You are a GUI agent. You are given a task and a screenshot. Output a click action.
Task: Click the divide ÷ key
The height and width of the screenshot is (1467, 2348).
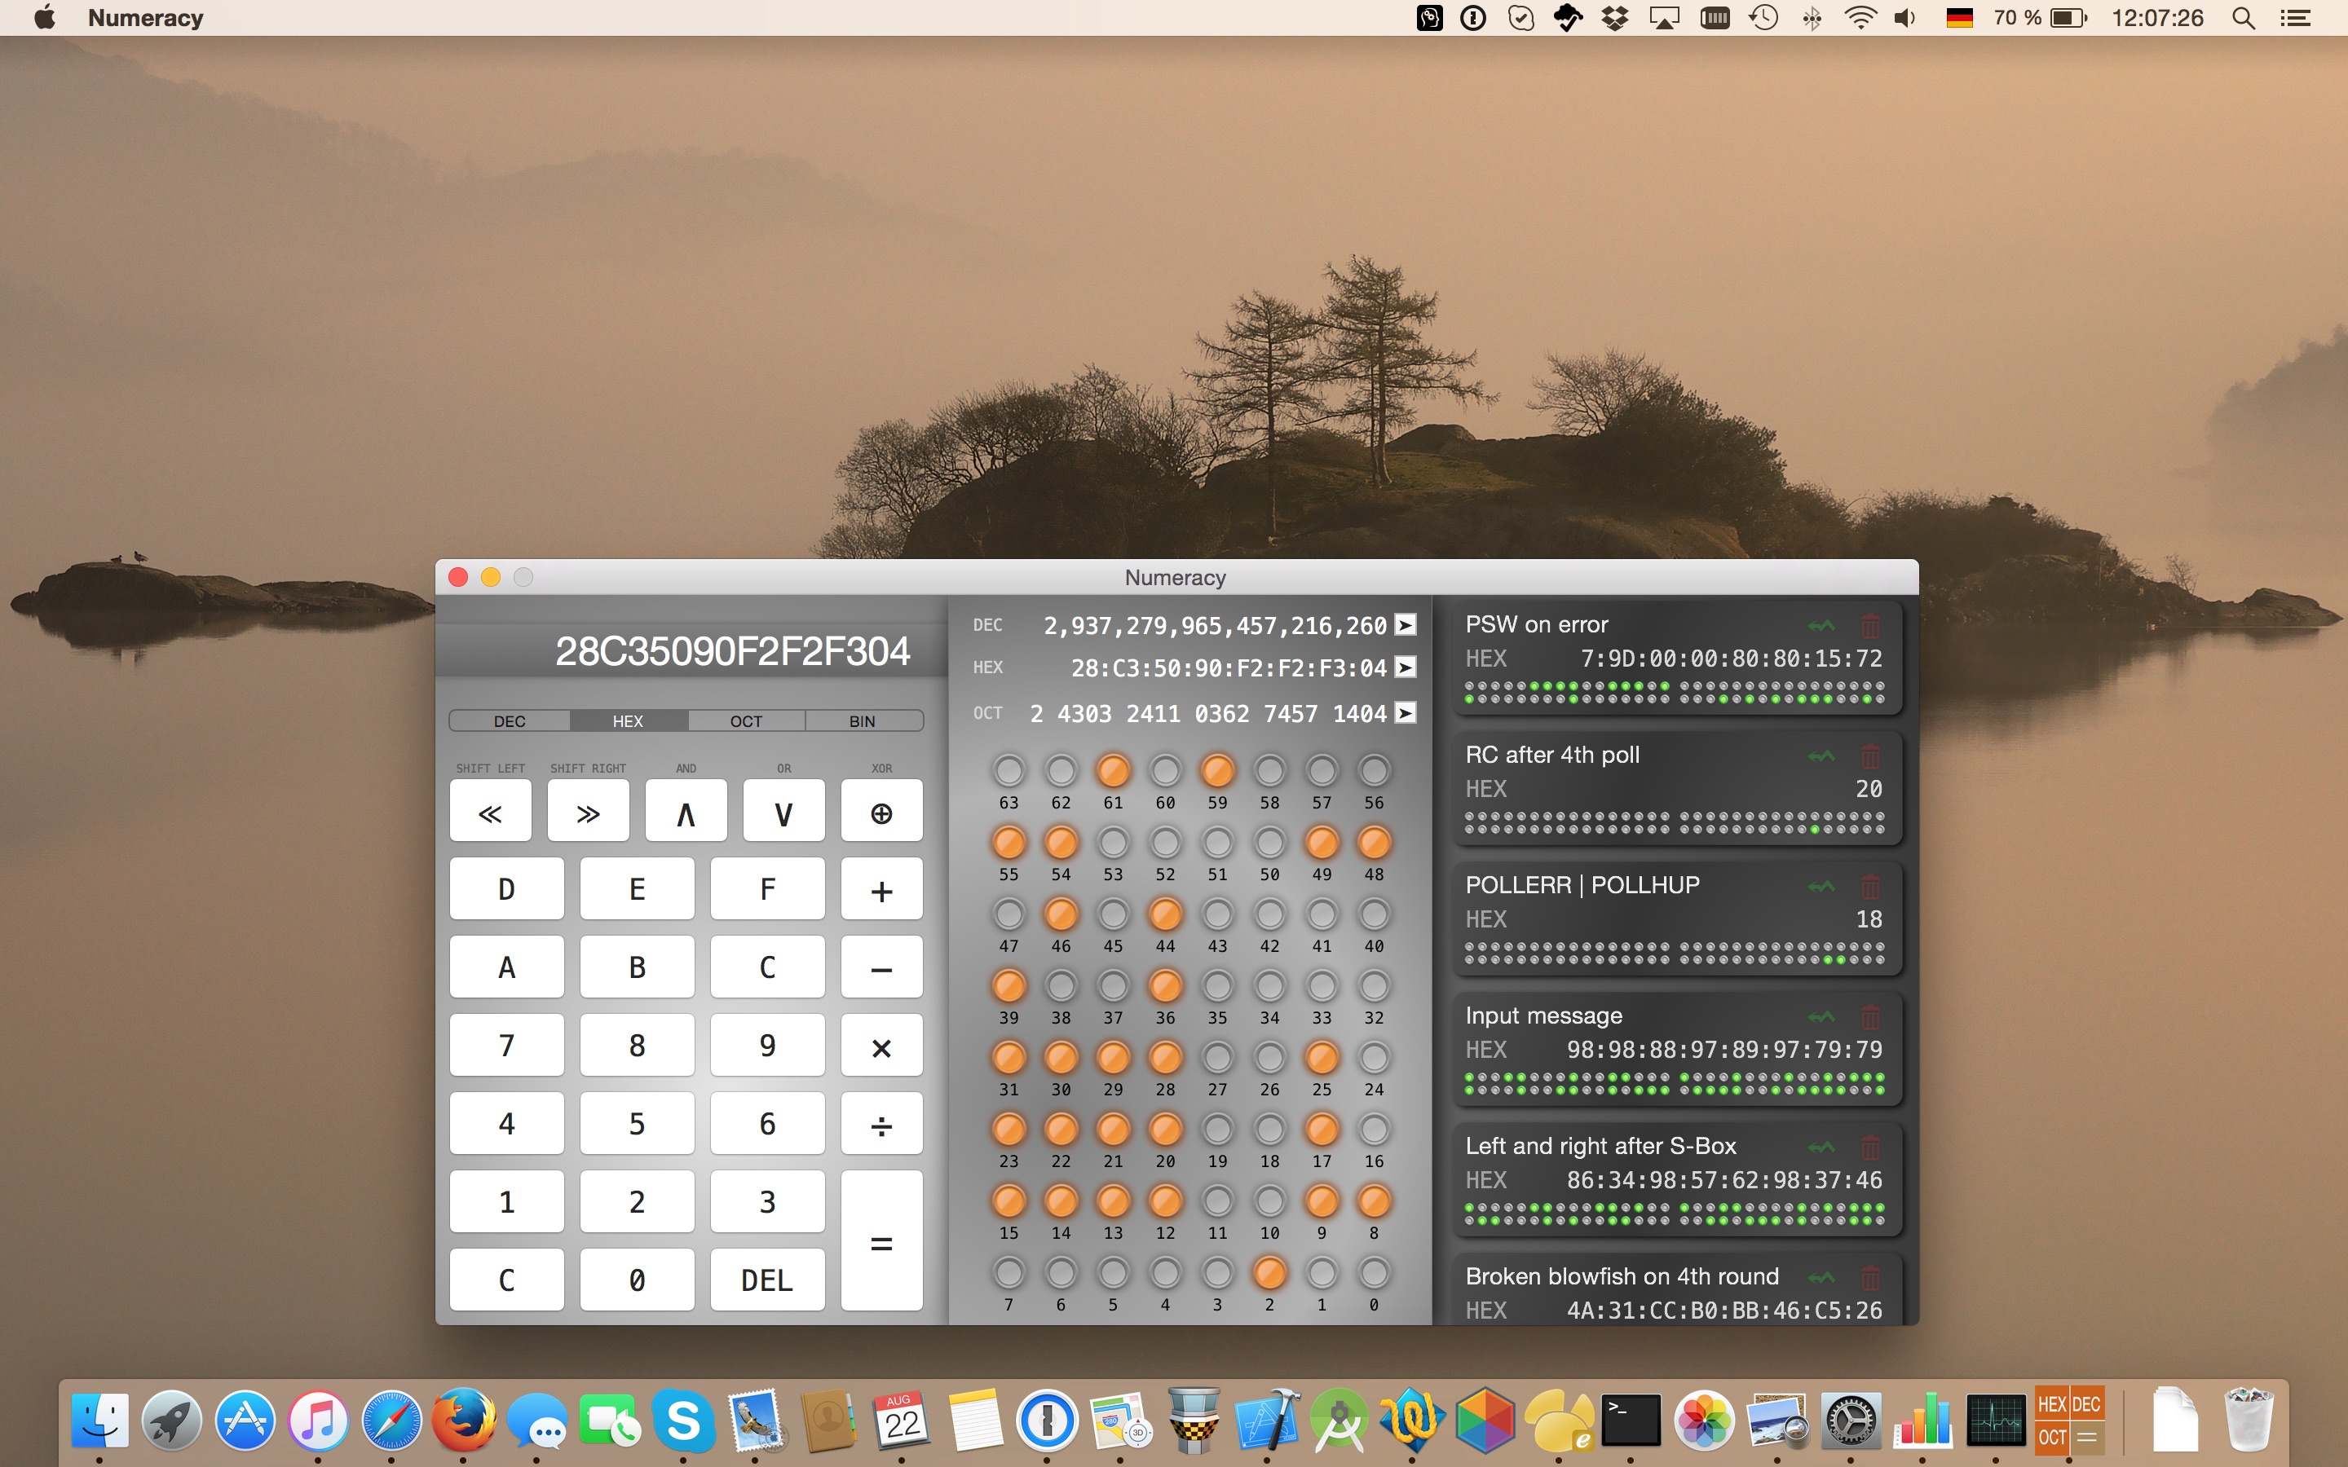[881, 1124]
